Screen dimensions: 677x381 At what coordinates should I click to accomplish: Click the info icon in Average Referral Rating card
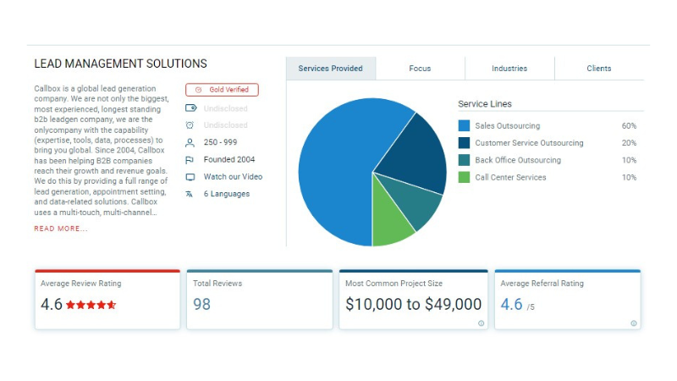[x=633, y=323]
